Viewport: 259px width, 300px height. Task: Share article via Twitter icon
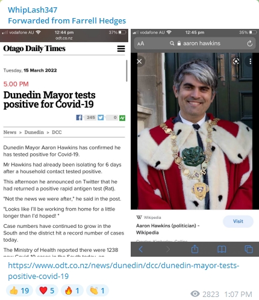101,118
